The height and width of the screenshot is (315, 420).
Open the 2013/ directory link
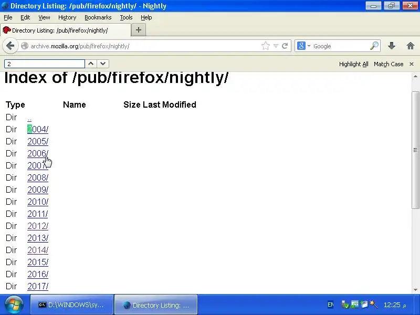(38, 238)
